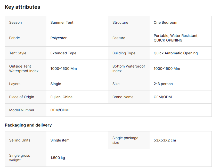Select the Season label cell
This screenshot has height=167, width=212.
pyautogui.click(x=15, y=22)
